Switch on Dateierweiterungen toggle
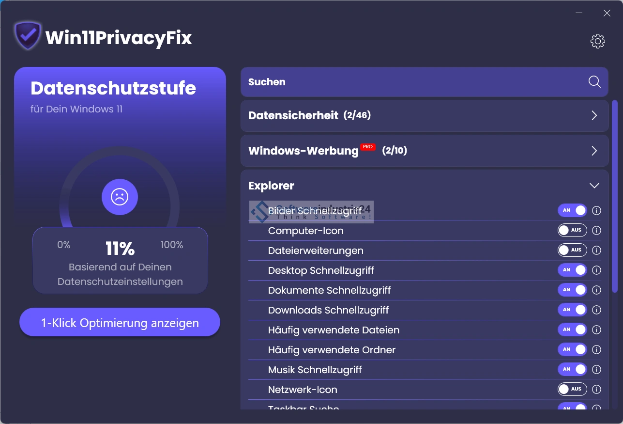 point(572,251)
